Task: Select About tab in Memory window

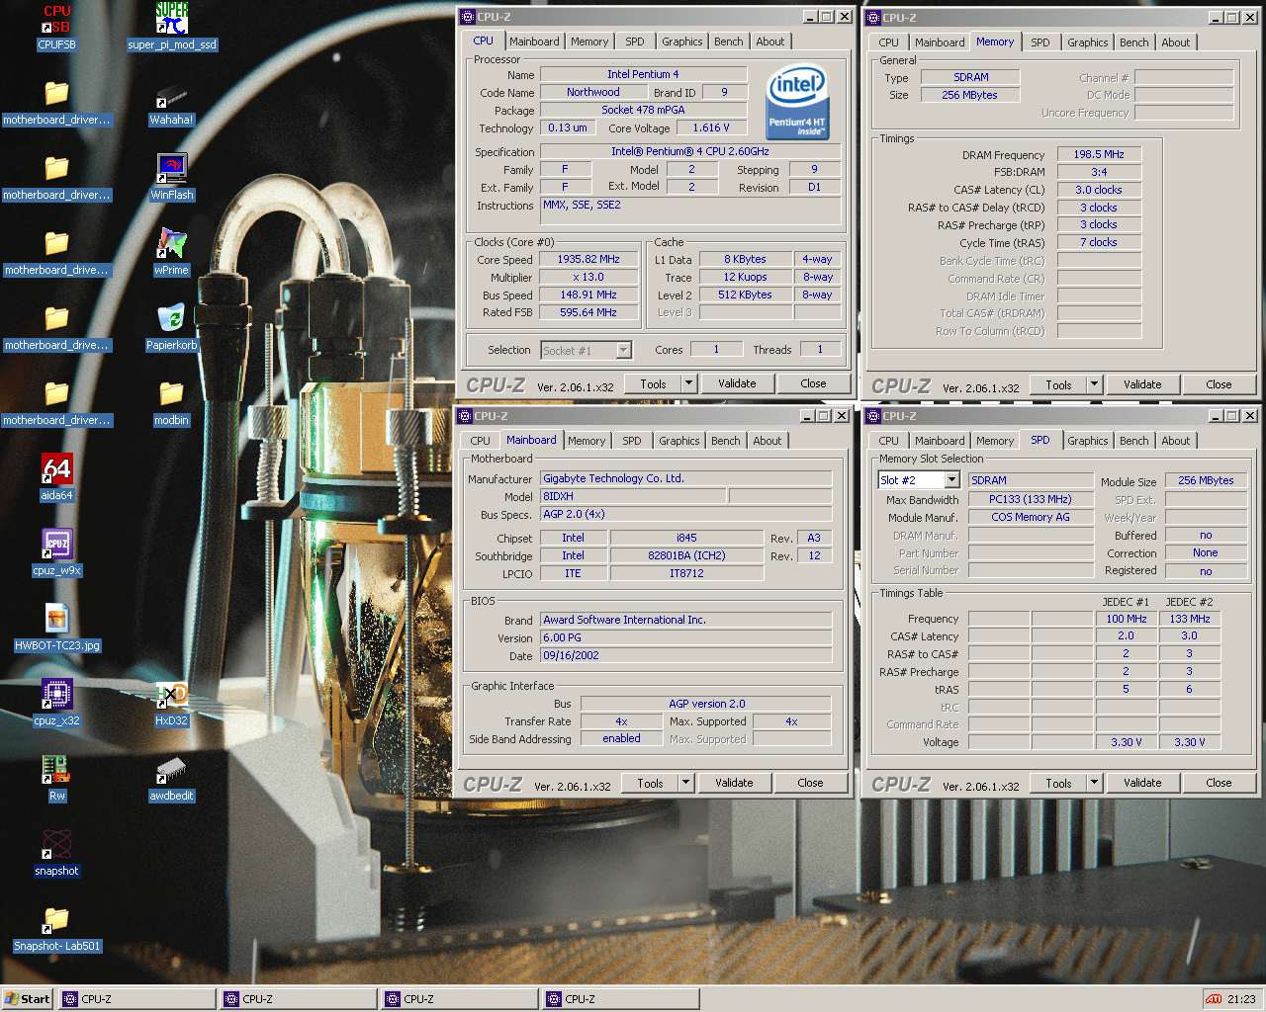Action: click(x=1176, y=42)
